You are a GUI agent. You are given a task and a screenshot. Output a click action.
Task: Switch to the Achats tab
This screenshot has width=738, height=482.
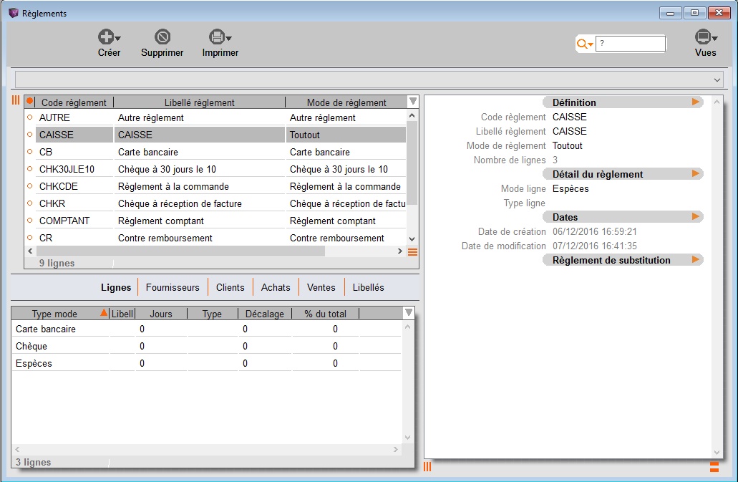pos(276,287)
